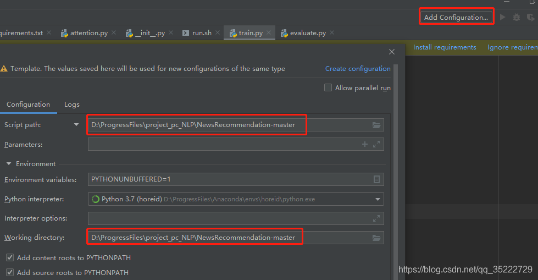Close the train.py tab
538x280 pixels.
click(x=269, y=32)
